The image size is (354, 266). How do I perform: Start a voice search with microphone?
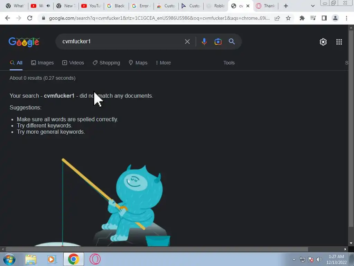pyautogui.click(x=204, y=42)
